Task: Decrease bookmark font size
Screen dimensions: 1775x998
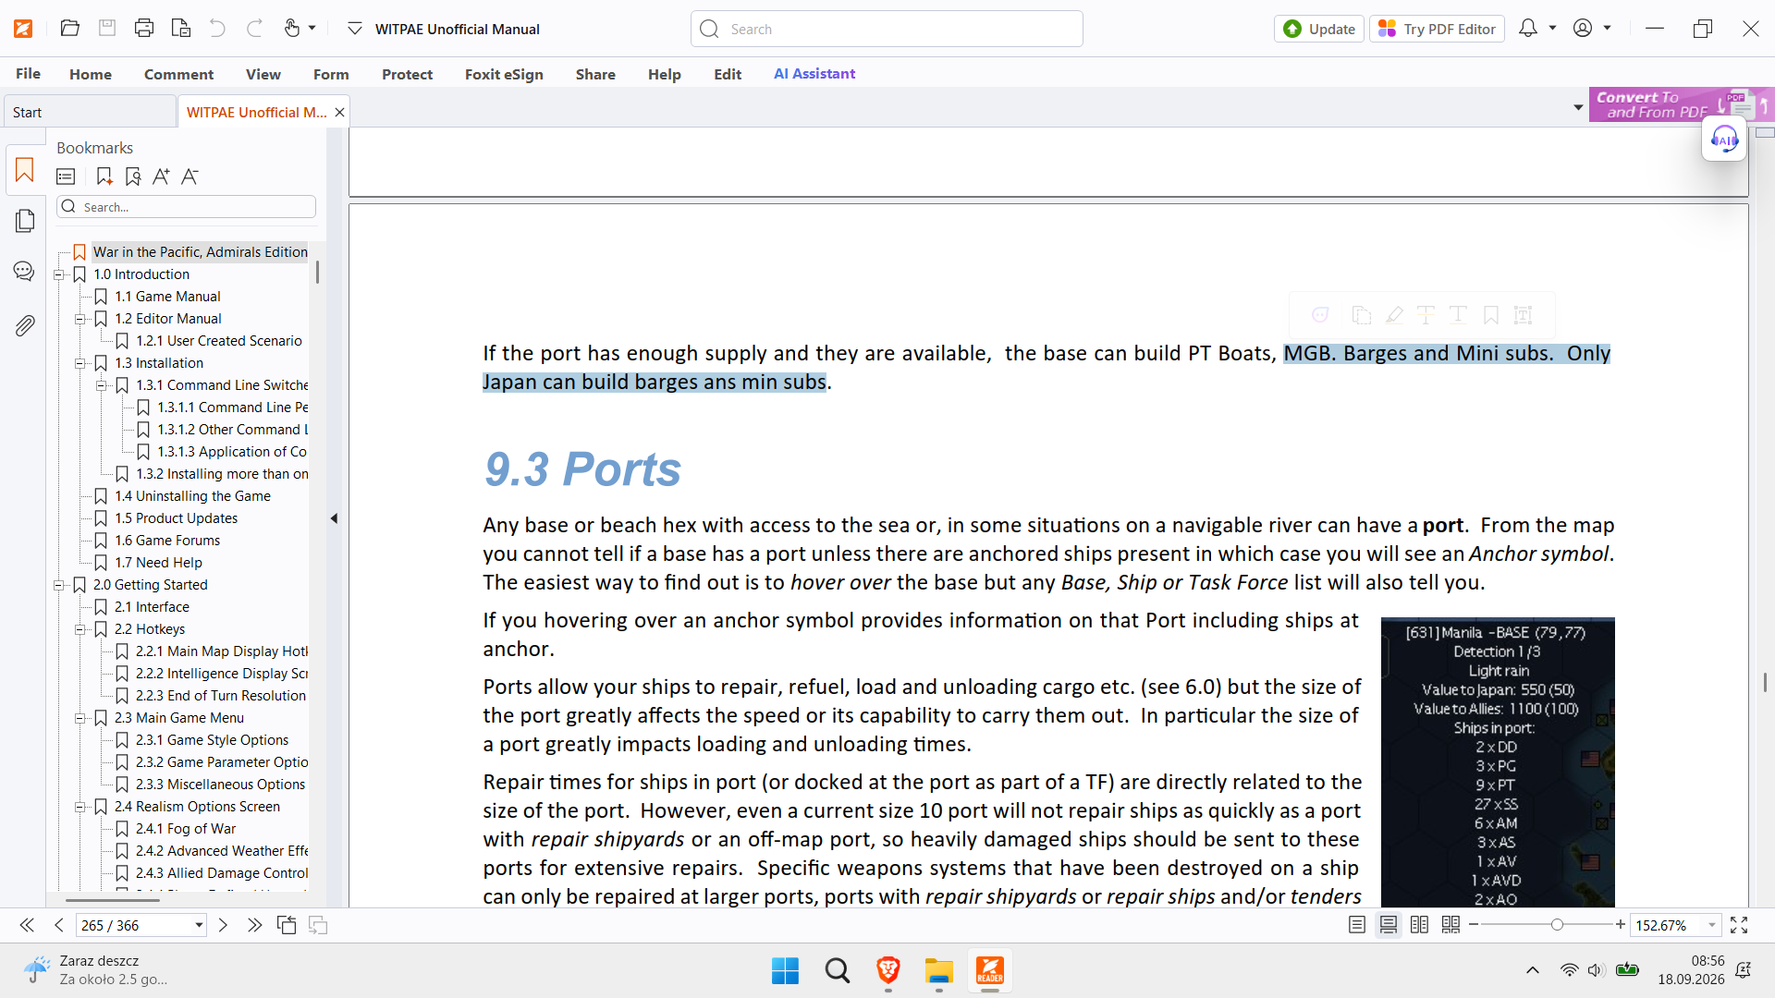Action: click(190, 176)
